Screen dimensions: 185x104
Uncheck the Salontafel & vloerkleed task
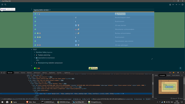coord(36,58)
